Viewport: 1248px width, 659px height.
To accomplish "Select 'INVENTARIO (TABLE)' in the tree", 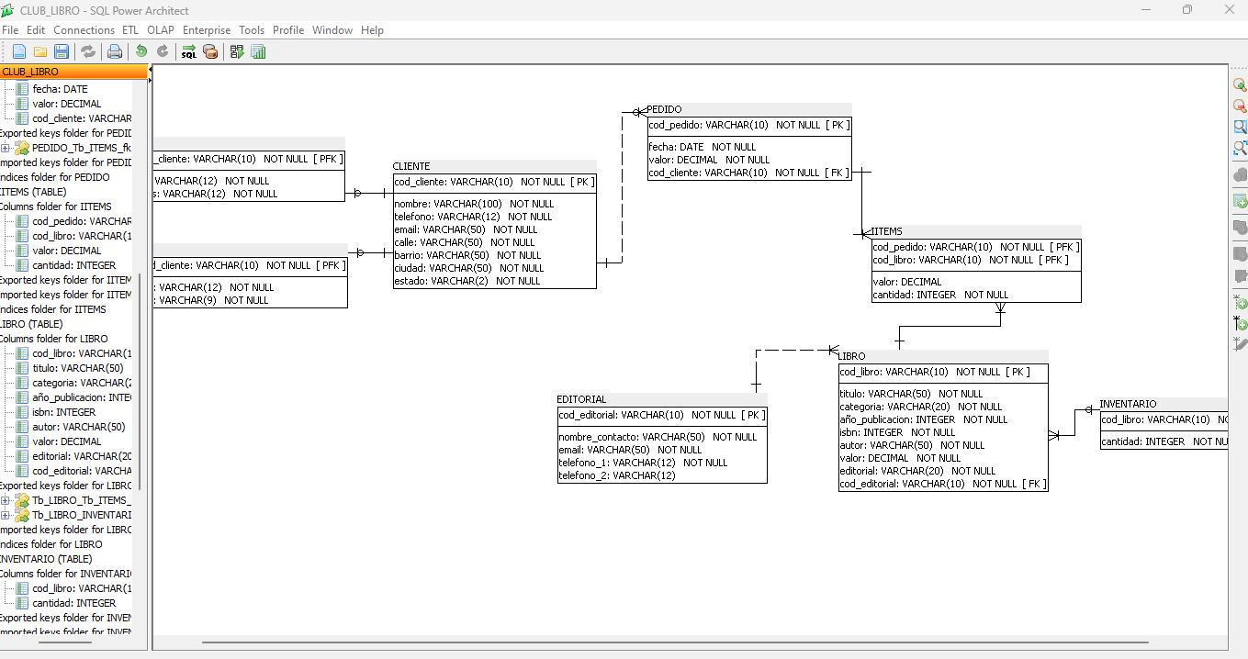I will coord(46,559).
